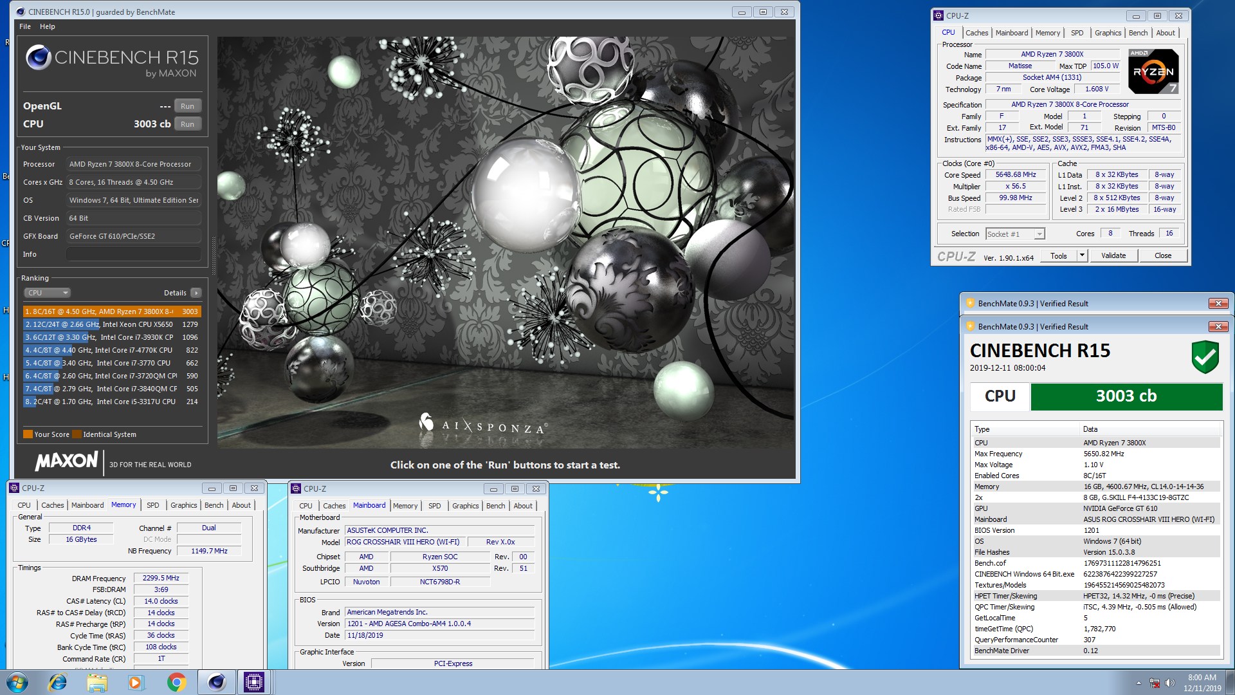This screenshot has height=695, width=1235.
Task: Open Ranking Details arrow button
Action: click(x=196, y=293)
